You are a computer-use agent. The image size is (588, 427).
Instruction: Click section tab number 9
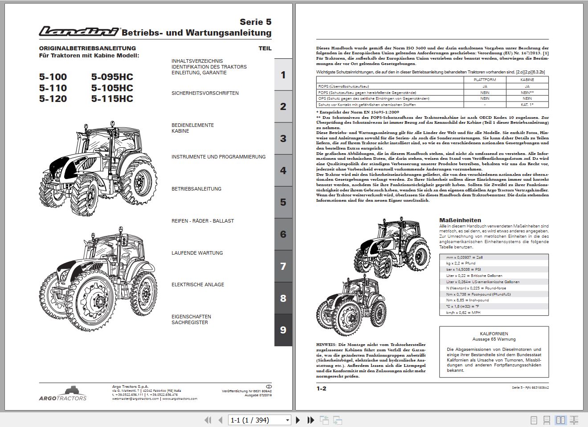[x=283, y=330]
